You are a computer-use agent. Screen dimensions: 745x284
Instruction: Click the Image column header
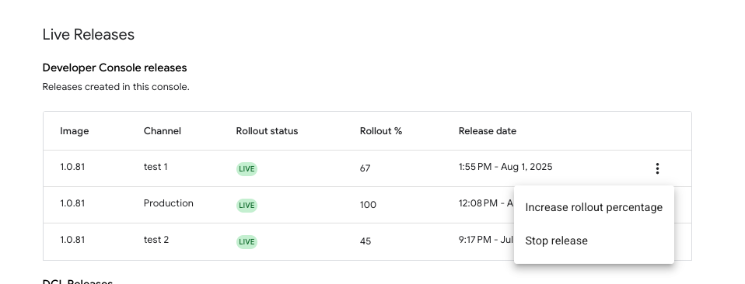coord(74,131)
